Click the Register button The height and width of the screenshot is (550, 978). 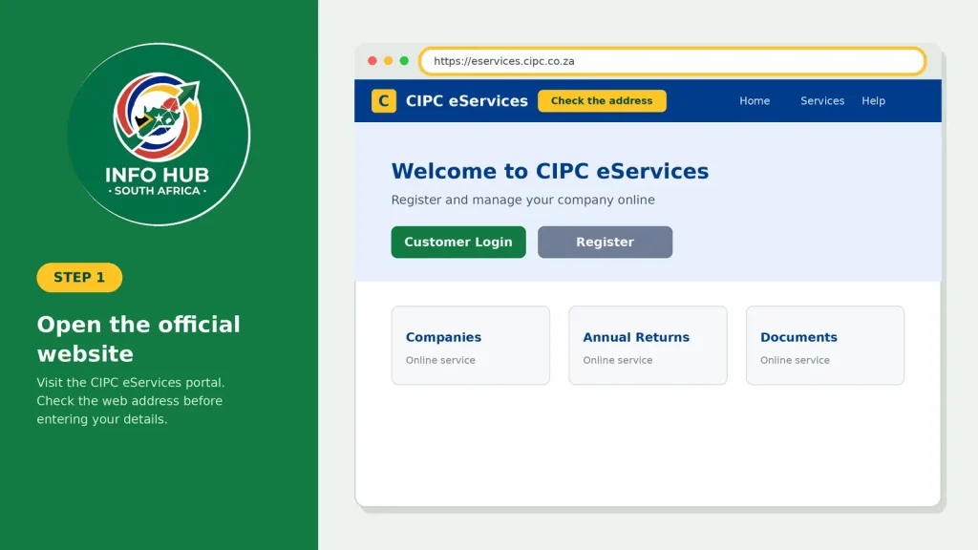[x=605, y=242]
